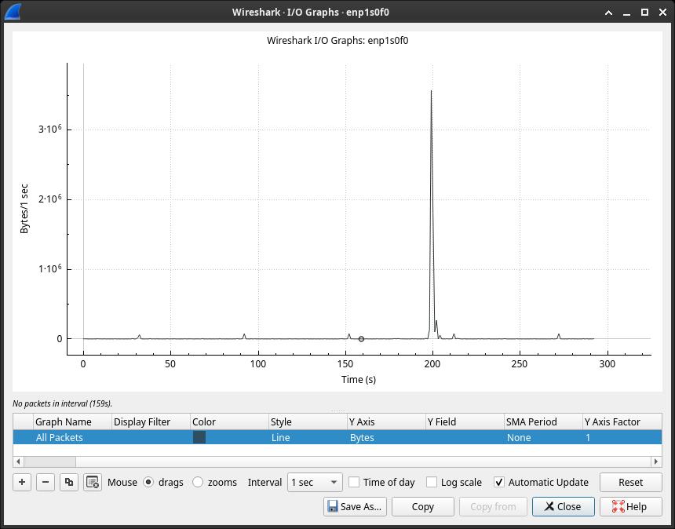
Task: Click the 'Time (s)' x-axis label
Action: tap(358, 380)
